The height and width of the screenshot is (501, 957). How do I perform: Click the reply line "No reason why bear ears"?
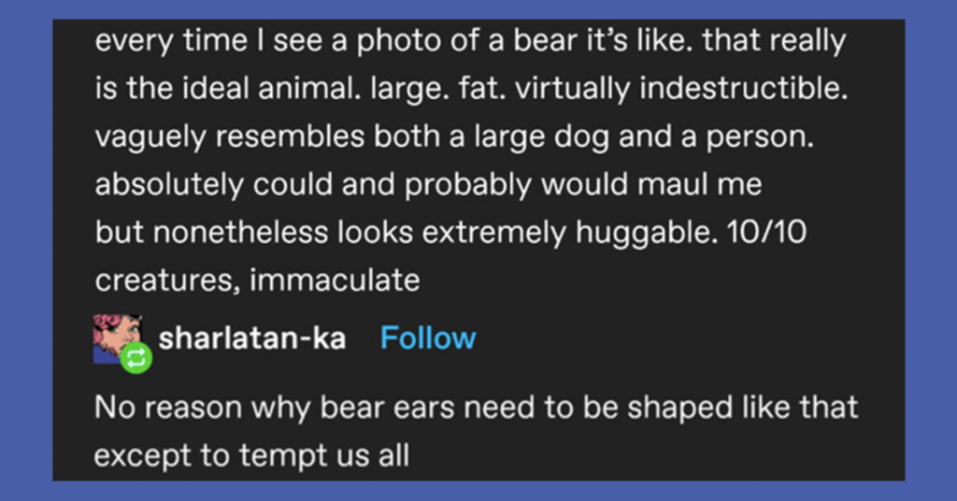[476, 408]
